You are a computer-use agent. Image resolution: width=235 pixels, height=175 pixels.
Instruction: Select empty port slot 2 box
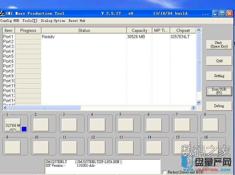pyautogui.click(x=41, y=125)
